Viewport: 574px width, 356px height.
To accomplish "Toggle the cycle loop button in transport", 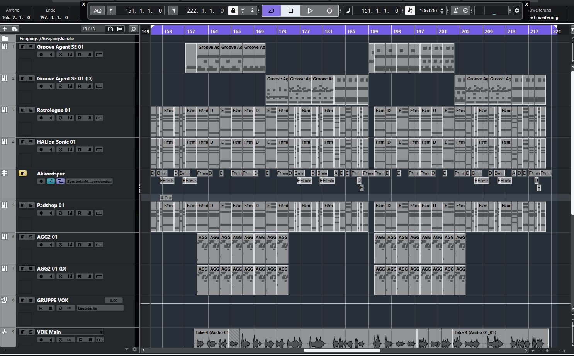I will [x=271, y=11].
